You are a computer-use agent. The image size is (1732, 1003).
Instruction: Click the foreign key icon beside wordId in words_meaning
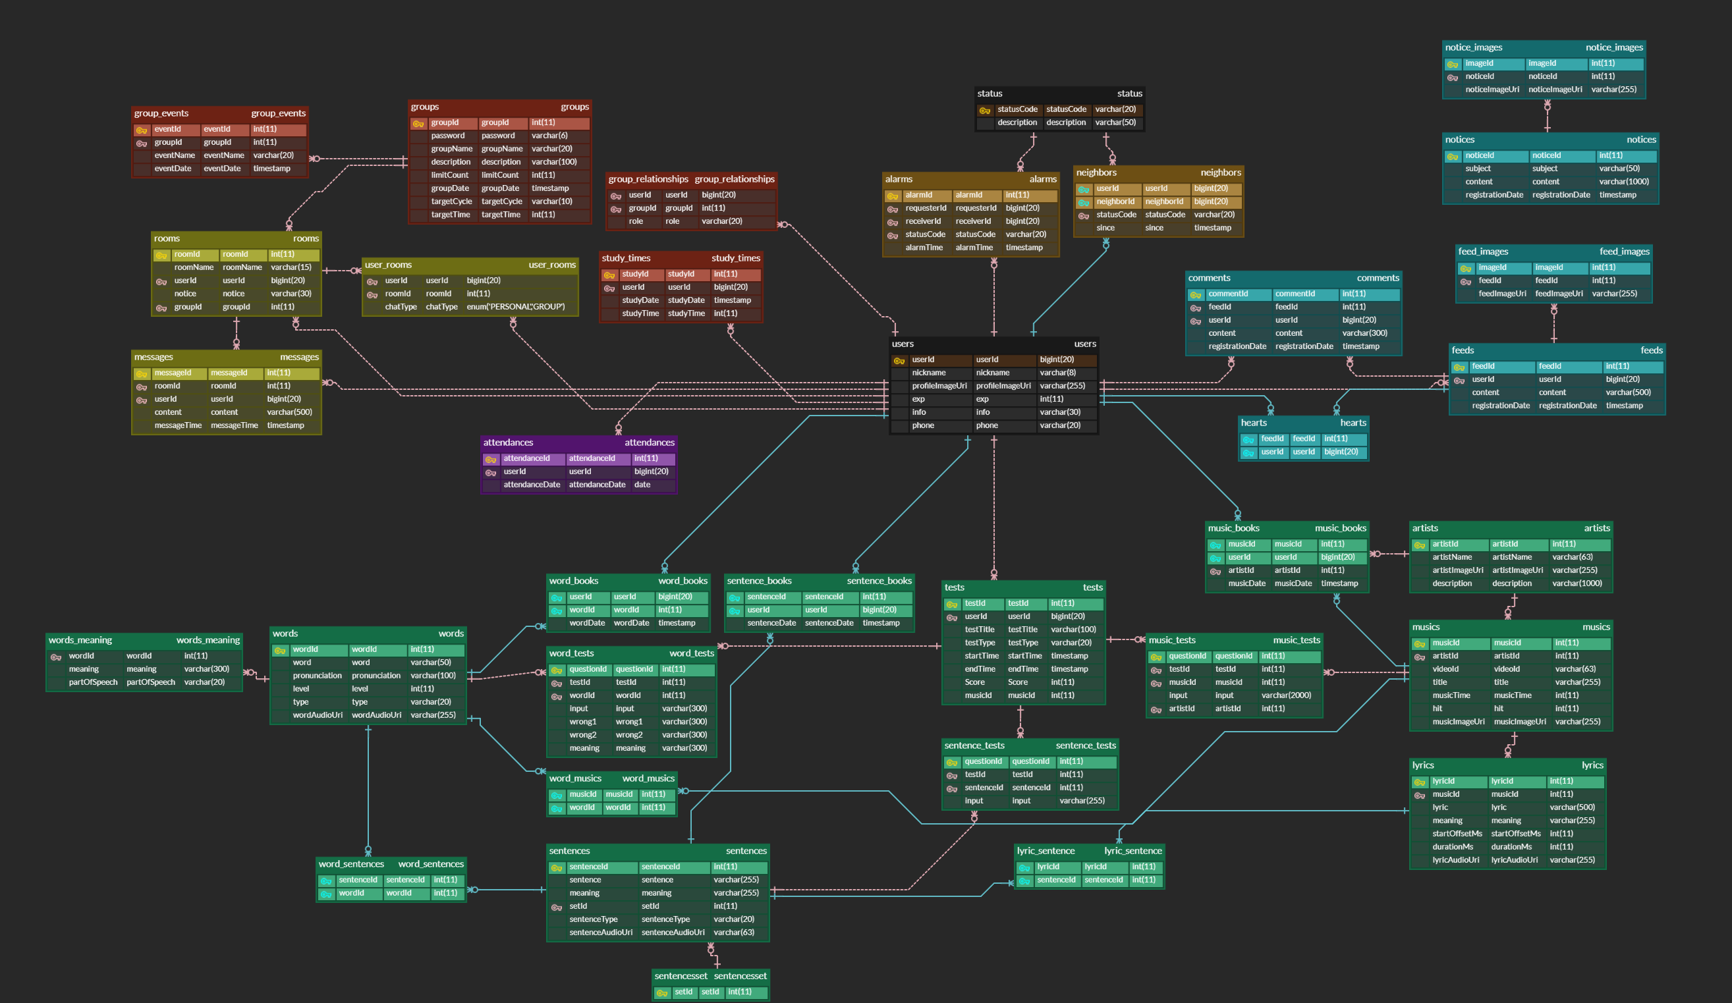[57, 657]
